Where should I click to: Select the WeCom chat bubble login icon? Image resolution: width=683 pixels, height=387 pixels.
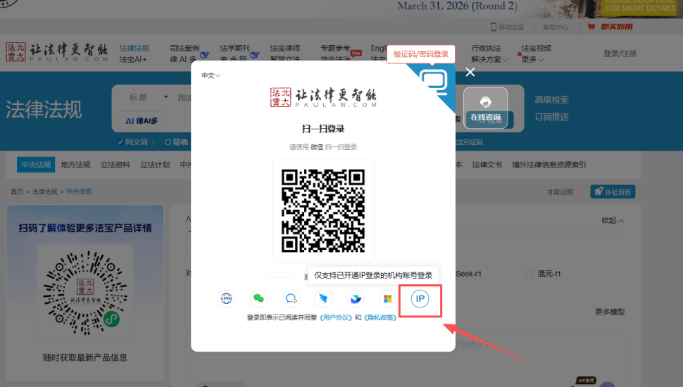(291, 298)
